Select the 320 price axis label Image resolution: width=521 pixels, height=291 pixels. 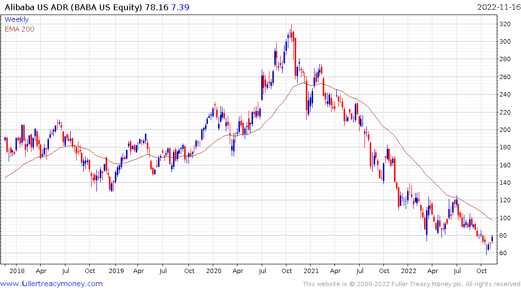pyautogui.click(x=505, y=24)
